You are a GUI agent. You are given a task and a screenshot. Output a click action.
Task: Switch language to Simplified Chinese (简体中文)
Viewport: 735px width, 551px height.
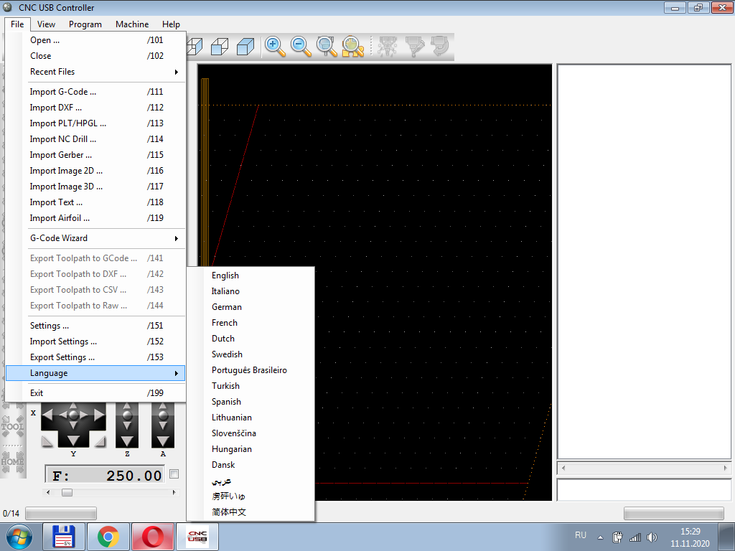pyautogui.click(x=251, y=512)
